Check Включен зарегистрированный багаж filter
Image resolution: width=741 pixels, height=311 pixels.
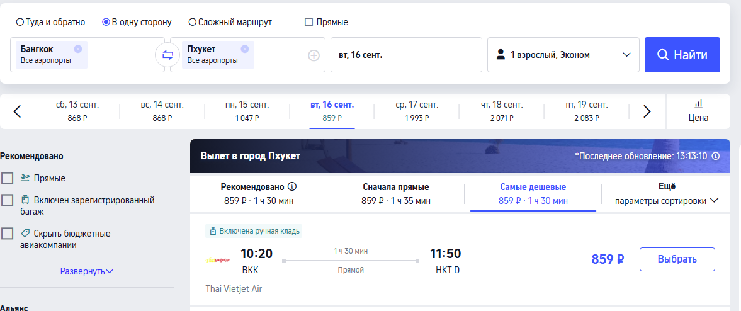click(x=8, y=200)
